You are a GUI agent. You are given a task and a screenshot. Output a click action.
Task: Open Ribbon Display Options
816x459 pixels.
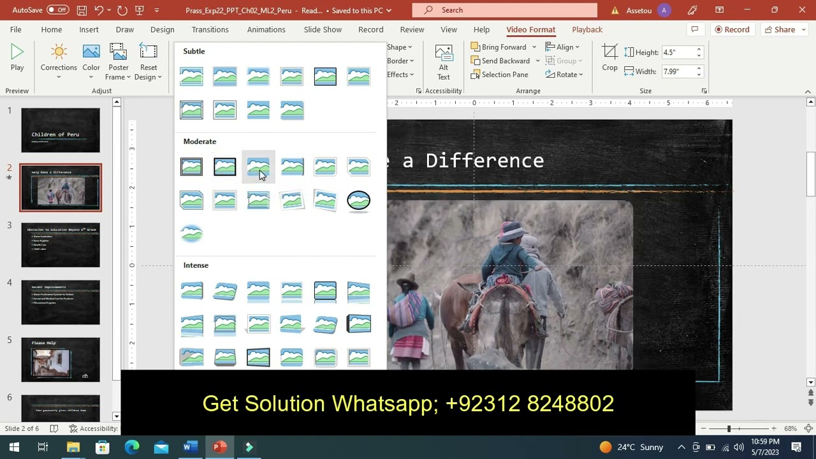coord(719,10)
